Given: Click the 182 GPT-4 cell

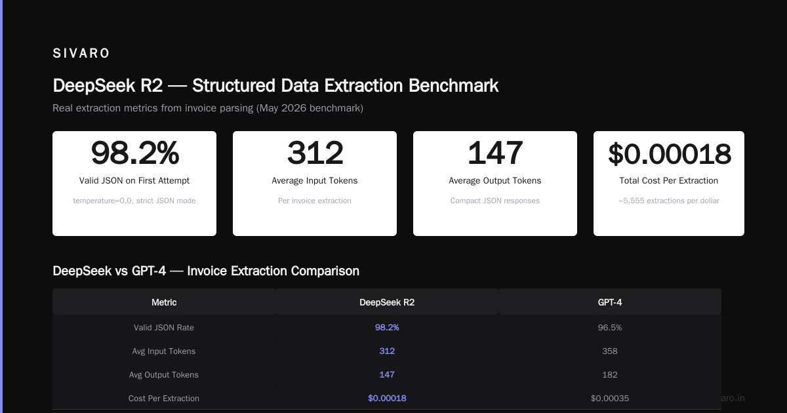Looking at the screenshot, I should click(610, 374).
